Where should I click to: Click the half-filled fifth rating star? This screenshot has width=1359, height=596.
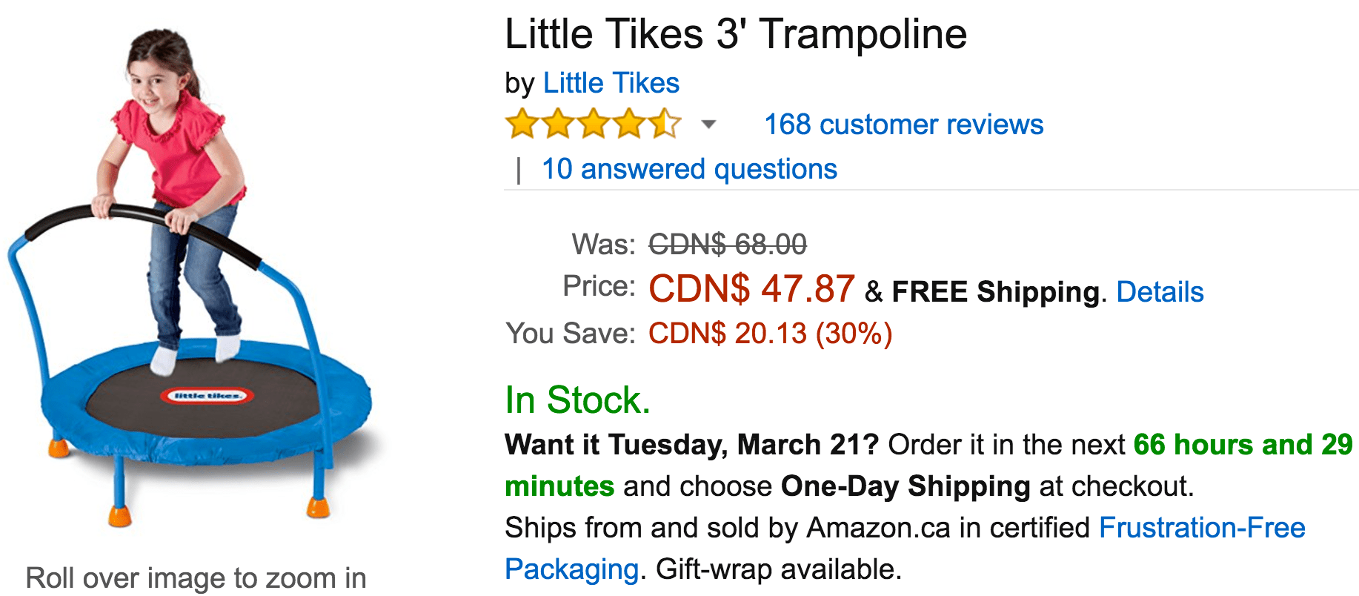(665, 124)
